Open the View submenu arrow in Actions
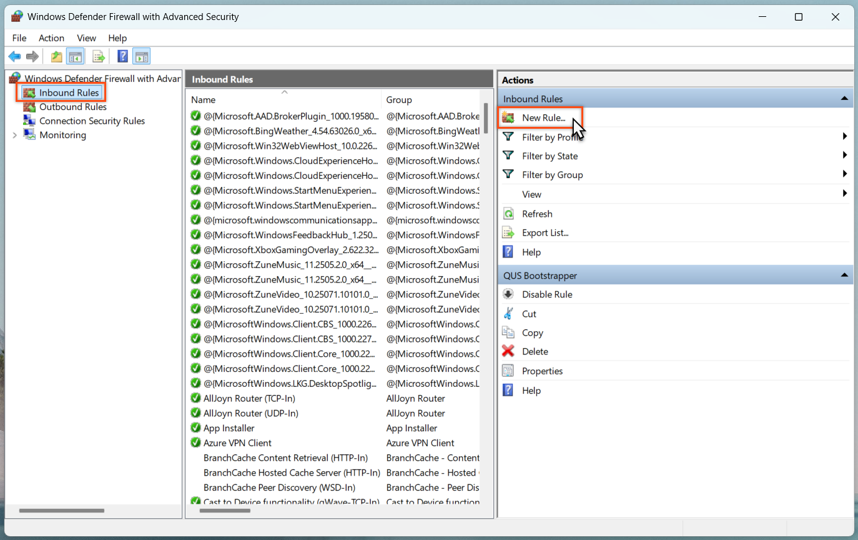 (x=845, y=194)
